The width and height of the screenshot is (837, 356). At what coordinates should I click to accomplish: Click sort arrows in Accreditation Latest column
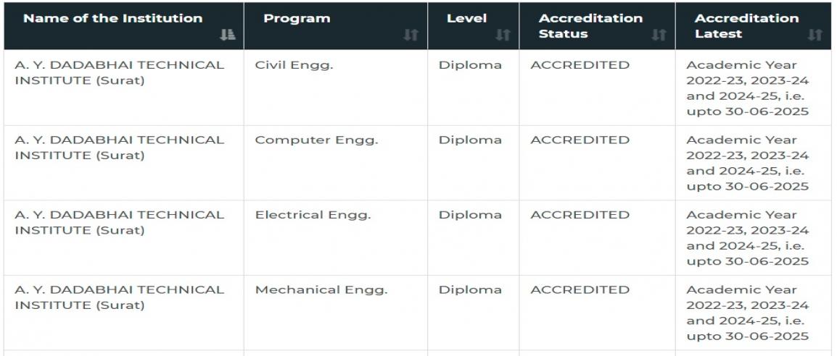pos(815,35)
